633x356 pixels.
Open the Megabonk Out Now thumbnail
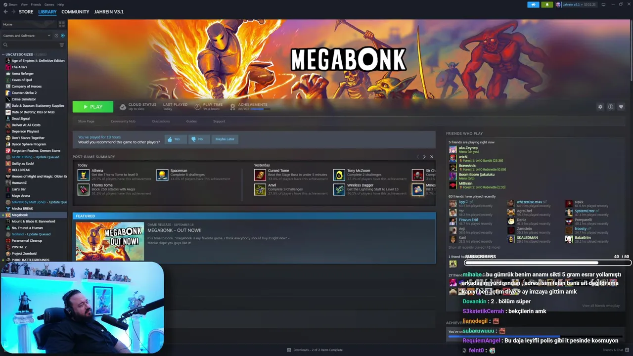pos(110,241)
